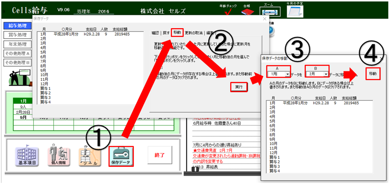Screen dimensions: 389x184
Task: Select 8月 row in 保存データの移動 list
Action: [319, 134]
